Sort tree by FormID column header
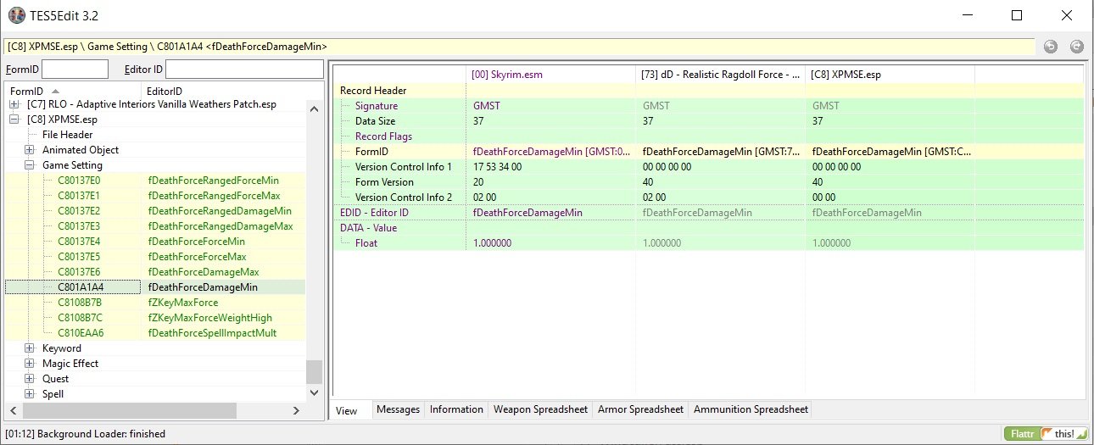Viewport: 1094px width, 445px height. tap(74, 91)
